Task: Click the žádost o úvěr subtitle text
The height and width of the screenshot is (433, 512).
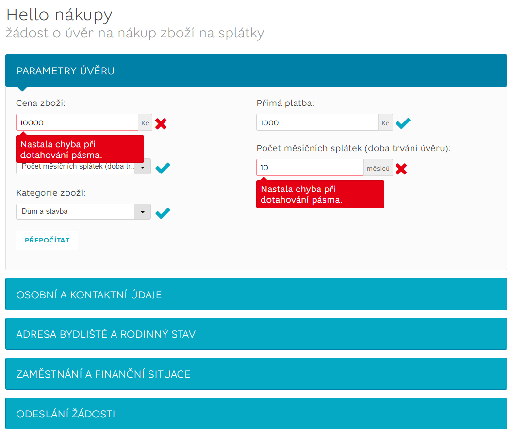Action: pyautogui.click(x=135, y=33)
